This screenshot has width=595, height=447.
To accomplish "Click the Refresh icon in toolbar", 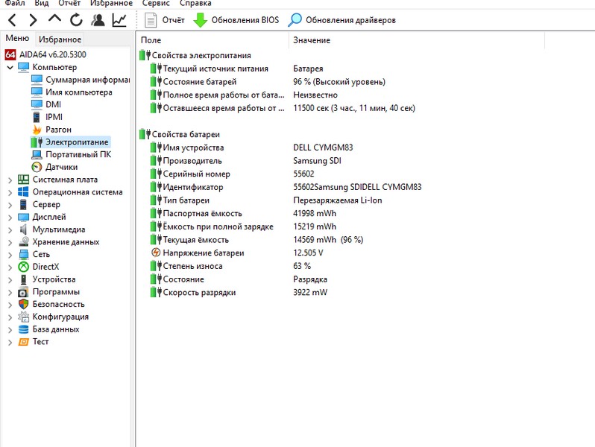I will [76, 20].
